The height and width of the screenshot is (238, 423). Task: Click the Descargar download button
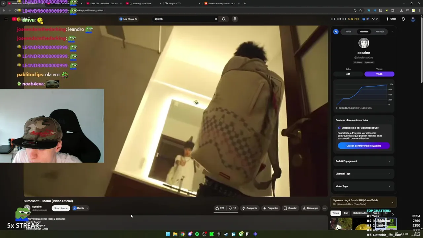(x=310, y=208)
